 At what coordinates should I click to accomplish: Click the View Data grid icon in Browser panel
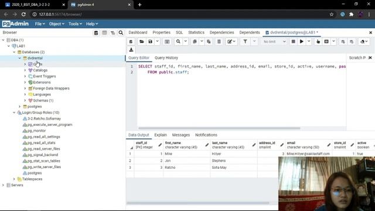coord(104,33)
